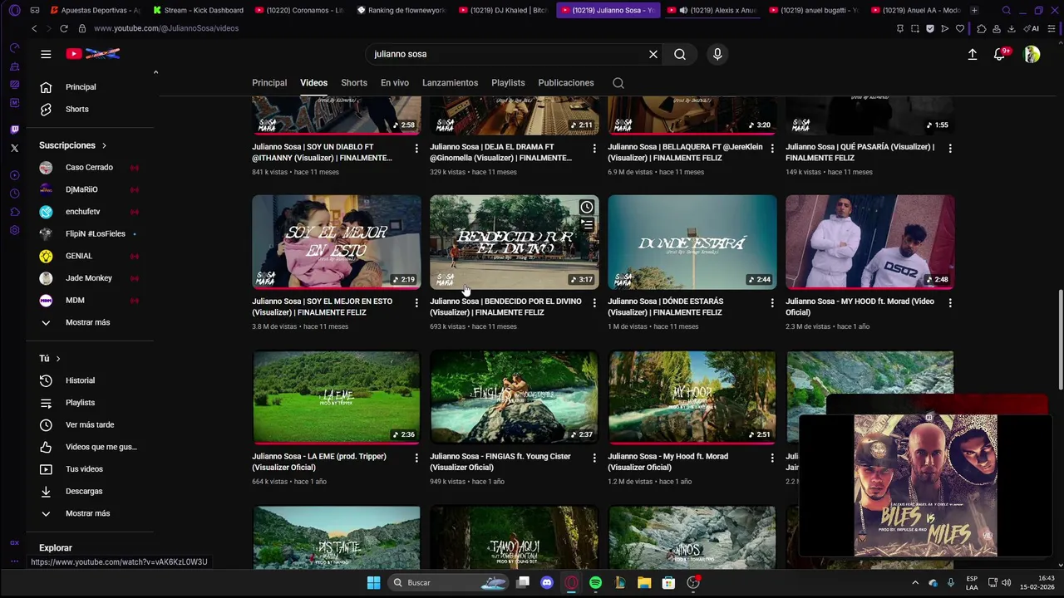Play SOY EL MEJOR EN ESTO thumbnail
1064x598 pixels.
click(x=337, y=242)
